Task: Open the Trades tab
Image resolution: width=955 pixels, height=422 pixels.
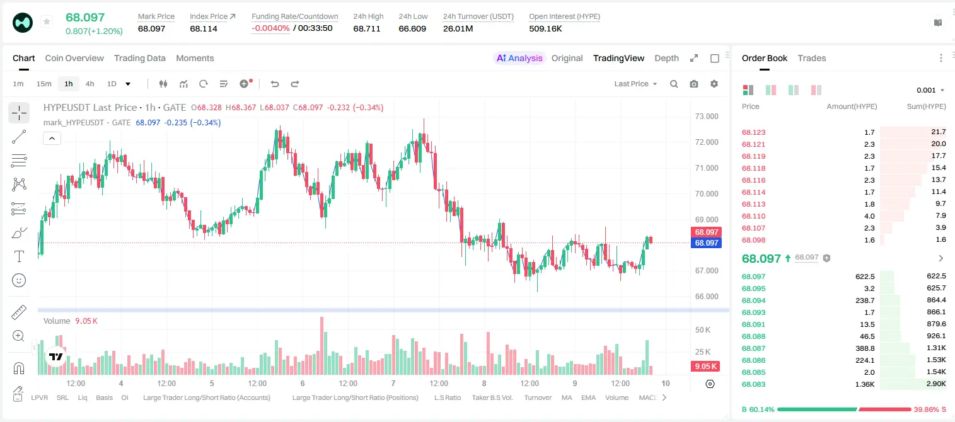Action: [812, 58]
